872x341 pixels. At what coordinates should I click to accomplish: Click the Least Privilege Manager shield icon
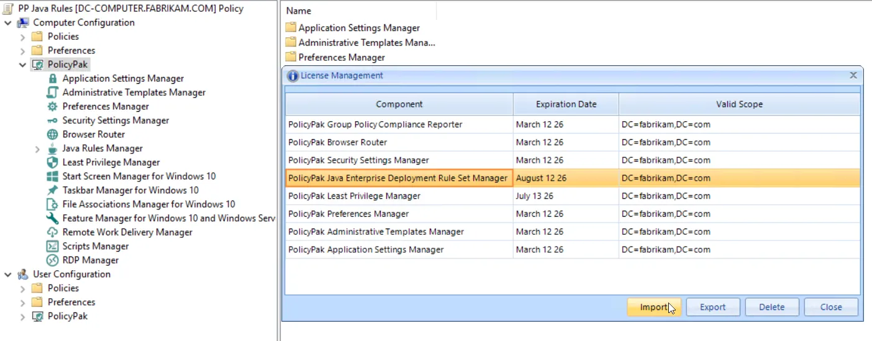click(52, 162)
